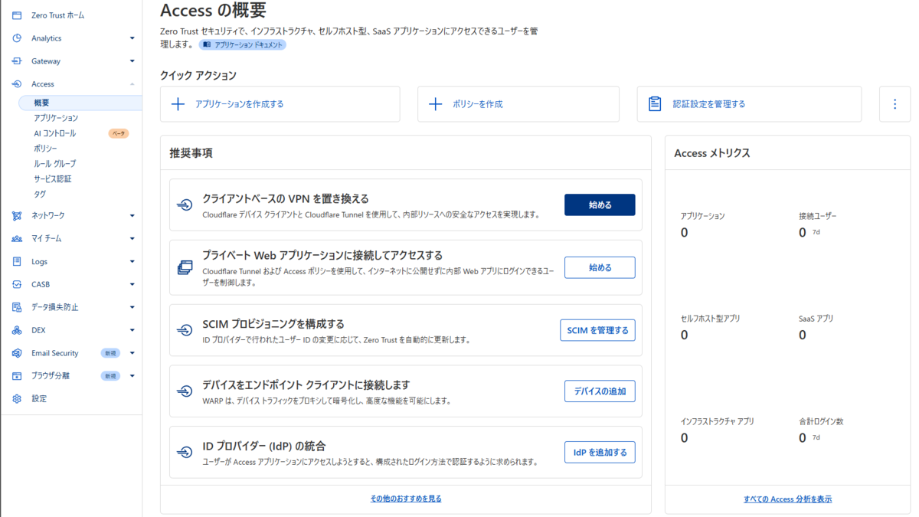
Task: Expand the Email Security menu arrow
Action: click(x=132, y=353)
